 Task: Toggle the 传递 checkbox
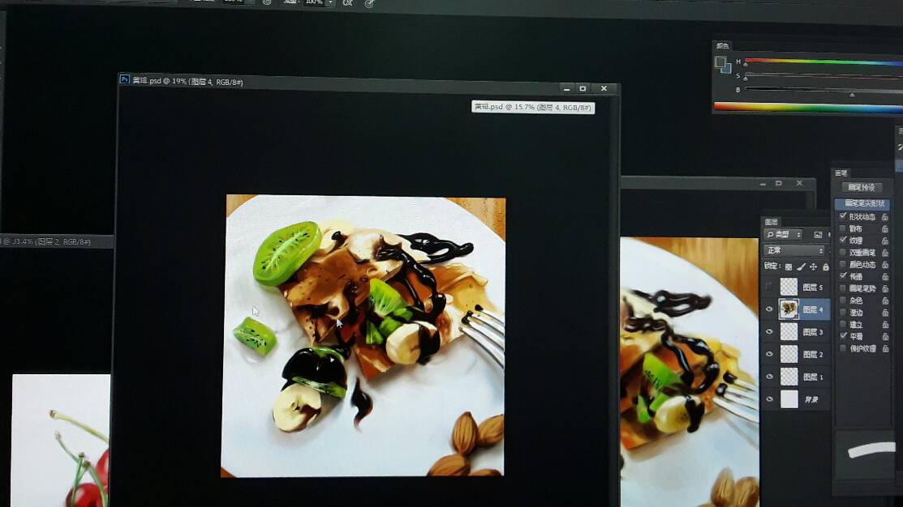(843, 276)
